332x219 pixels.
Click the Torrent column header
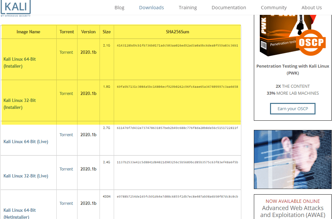click(x=67, y=32)
